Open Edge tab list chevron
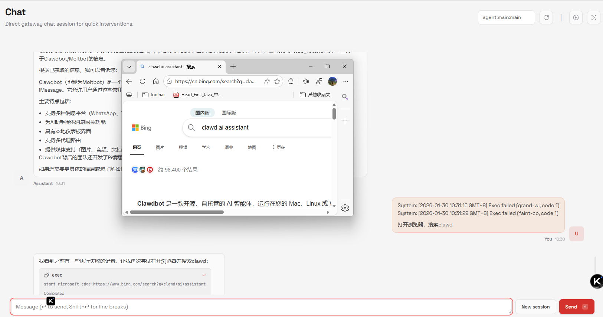 (129, 67)
